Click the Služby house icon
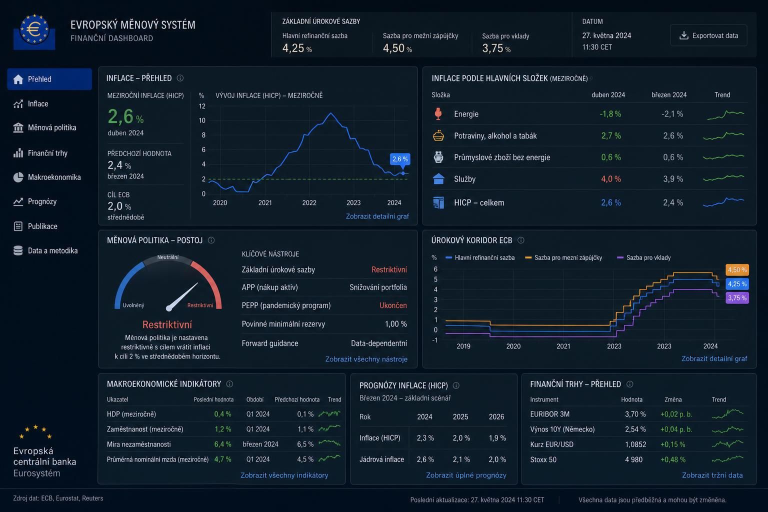This screenshot has width=768, height=512. [438, 178]
